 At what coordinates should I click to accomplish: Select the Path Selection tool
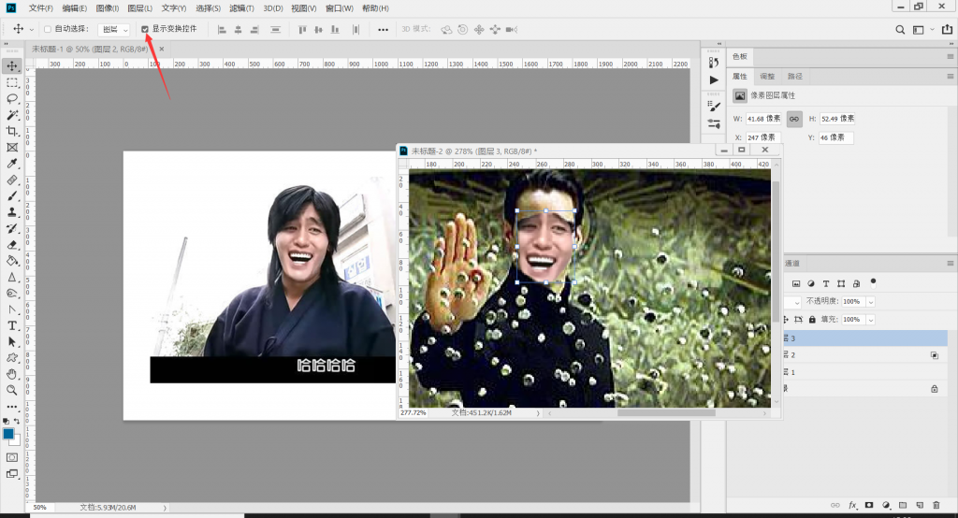pos(12,342)
